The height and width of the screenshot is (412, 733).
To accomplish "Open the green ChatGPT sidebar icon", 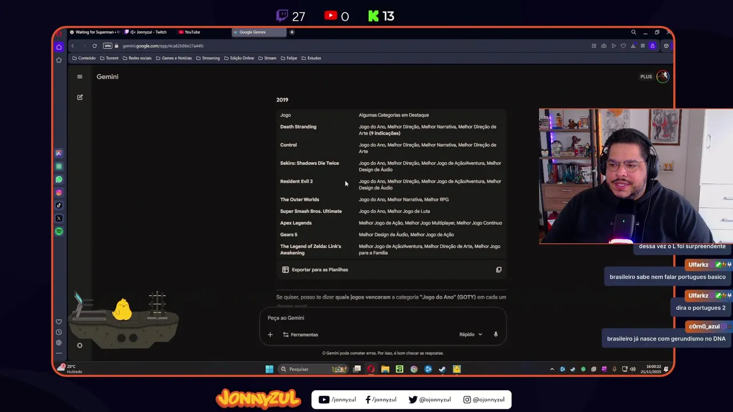I will point(59,167).
